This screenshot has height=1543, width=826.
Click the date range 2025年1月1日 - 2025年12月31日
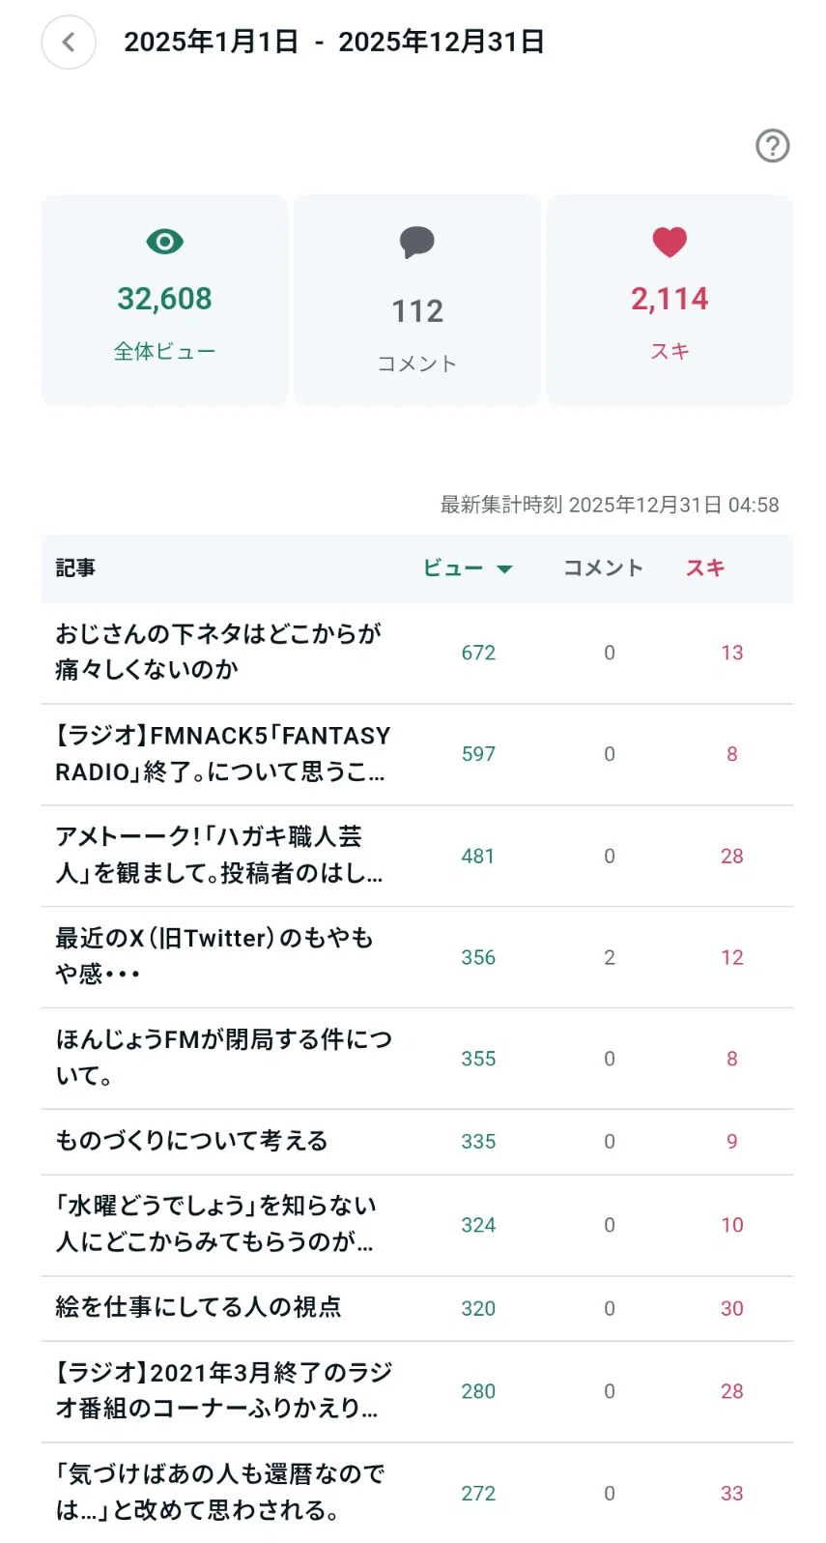coord(334,42)
